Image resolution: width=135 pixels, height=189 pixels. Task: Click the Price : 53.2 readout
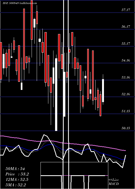17,174
